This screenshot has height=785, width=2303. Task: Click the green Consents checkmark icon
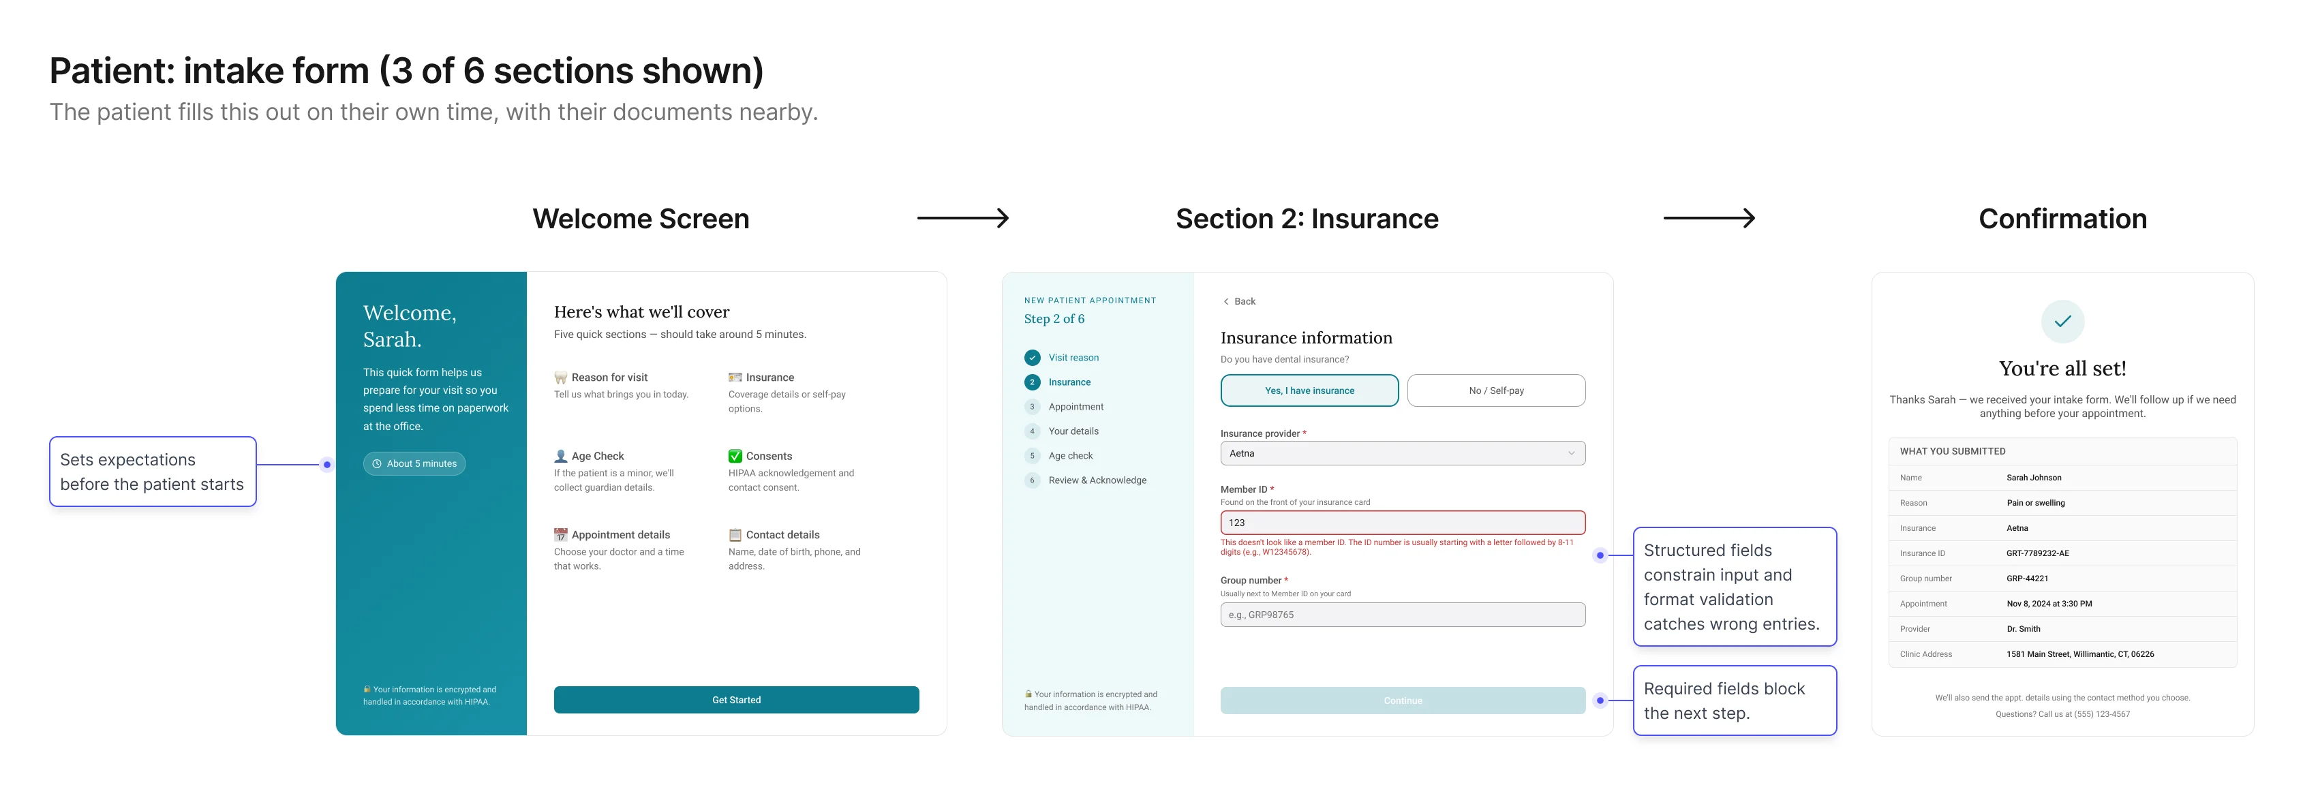[735, 456]
